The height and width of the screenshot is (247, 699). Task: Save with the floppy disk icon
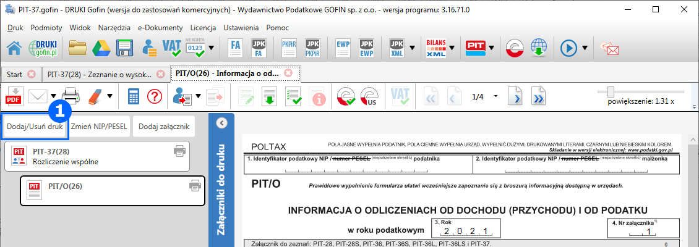(x=125, y=48)
